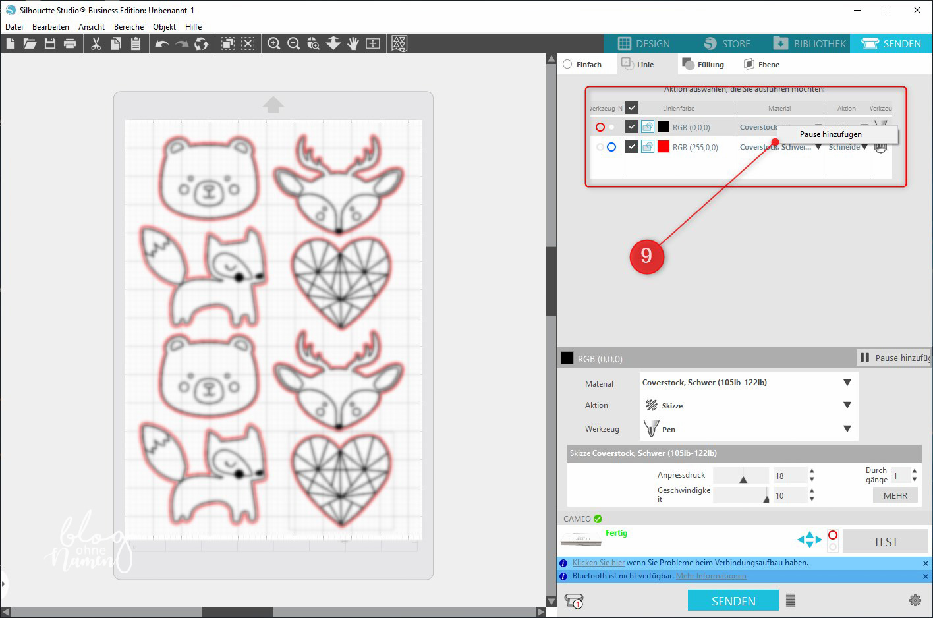Switch to the DESIGN tab
Screen dimensions: 933x618
point(644,43)
